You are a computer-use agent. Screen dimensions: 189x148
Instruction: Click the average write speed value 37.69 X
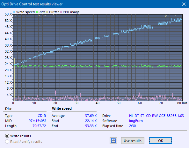click(91, 116)
